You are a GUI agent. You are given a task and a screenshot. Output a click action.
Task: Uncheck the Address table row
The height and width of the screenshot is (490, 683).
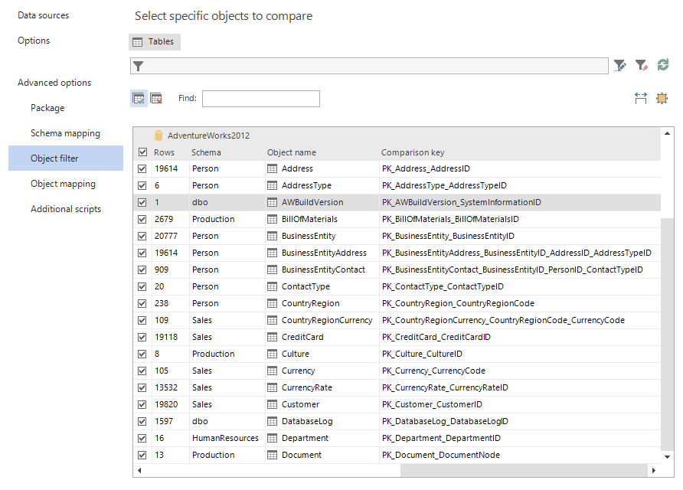(x=142, y=168)
